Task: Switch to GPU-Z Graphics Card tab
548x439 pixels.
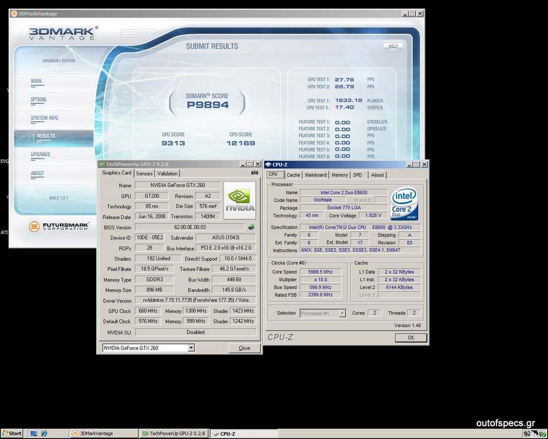Action: click(117, 173)
